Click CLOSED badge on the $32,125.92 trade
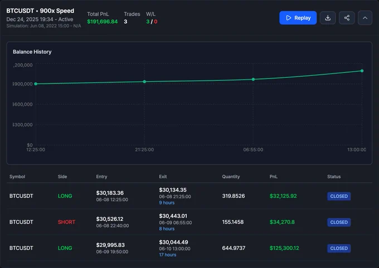 click(x=339, y=196)
